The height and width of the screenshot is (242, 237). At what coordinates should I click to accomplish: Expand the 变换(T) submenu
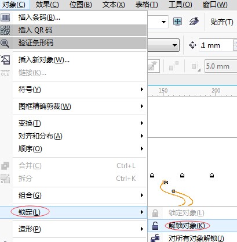pos(74,123)
